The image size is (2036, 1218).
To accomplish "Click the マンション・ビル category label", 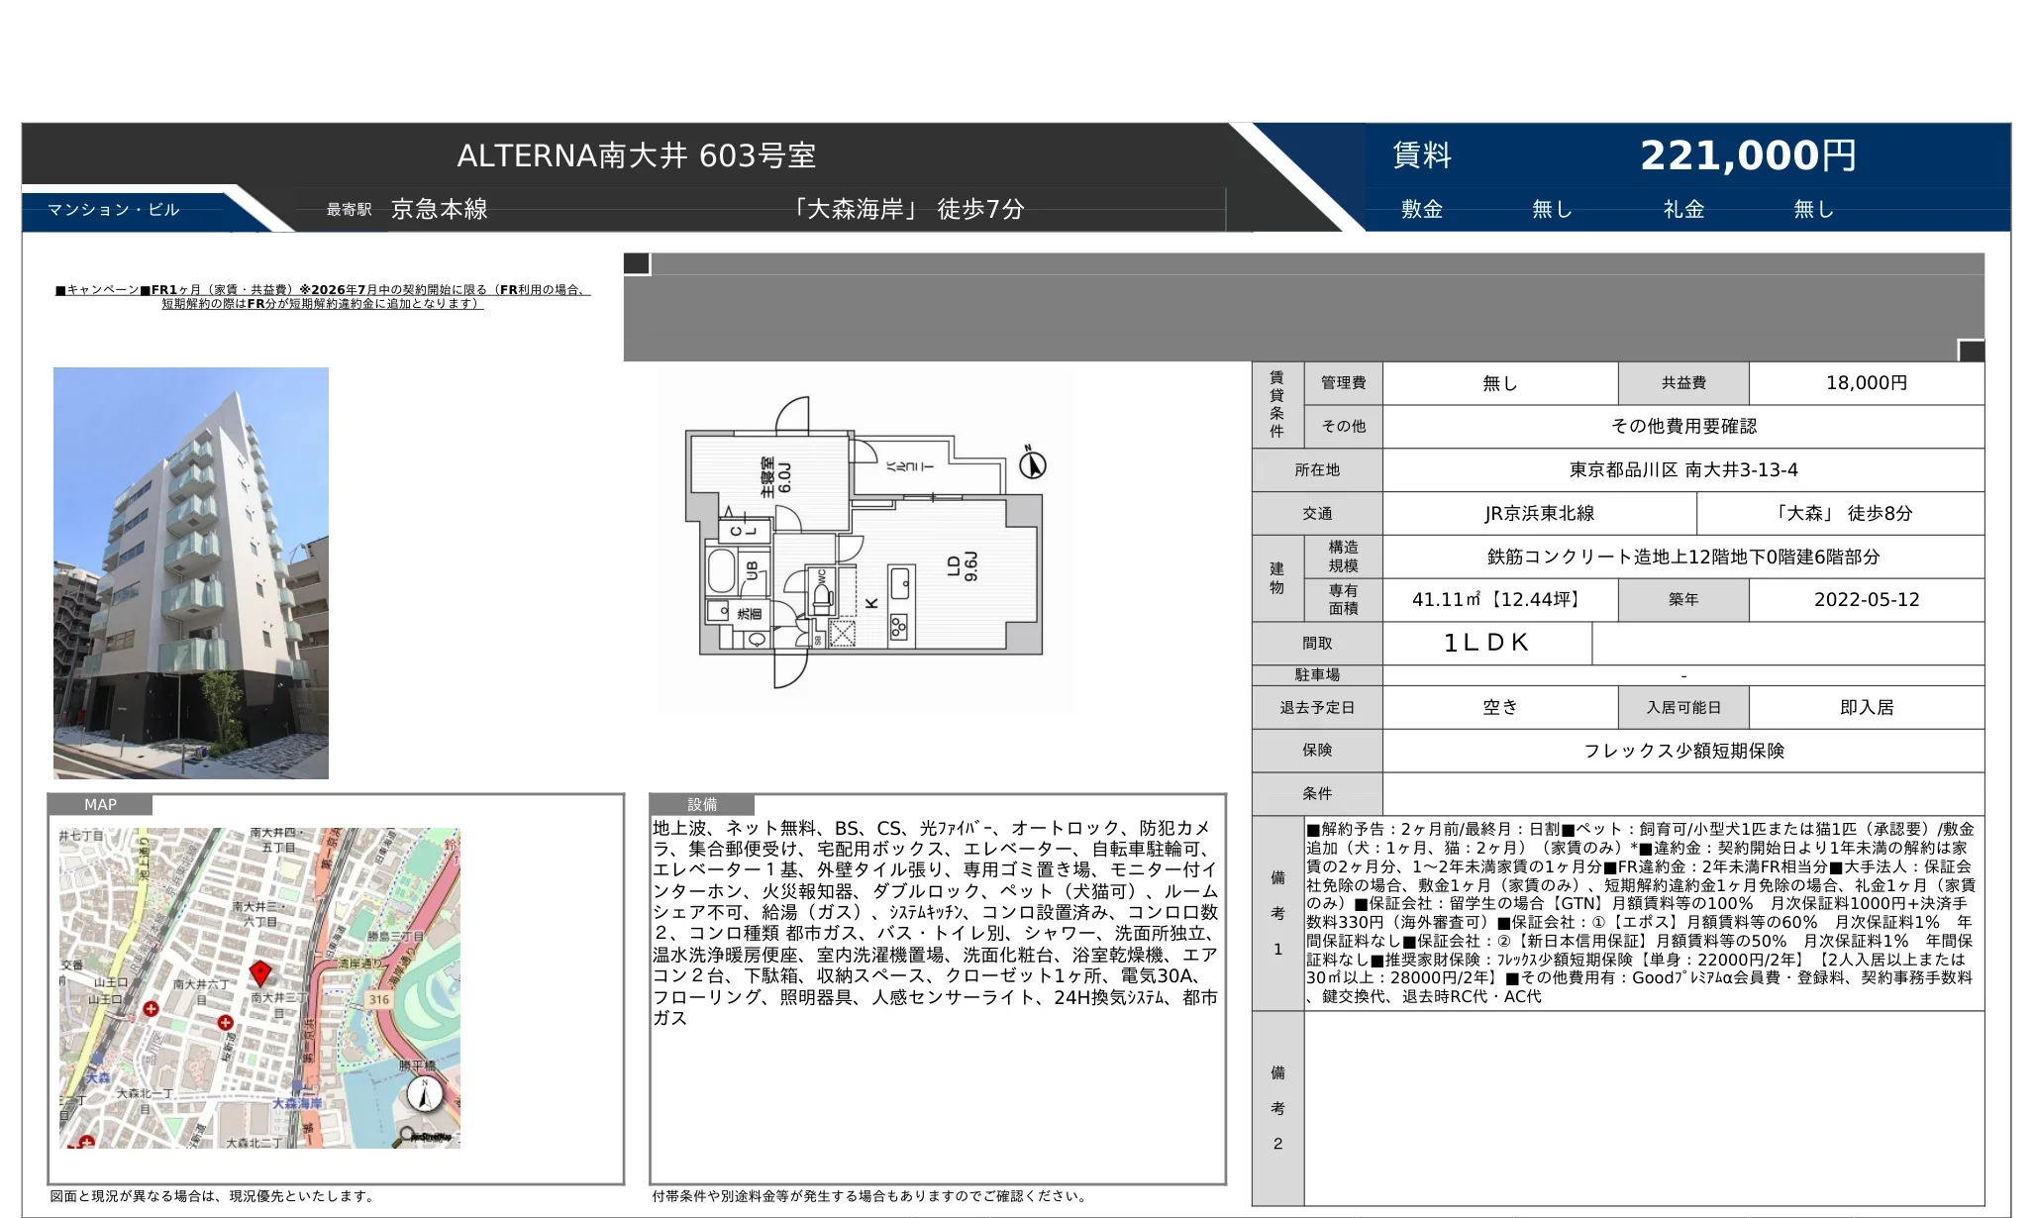I will click(114, 210).
